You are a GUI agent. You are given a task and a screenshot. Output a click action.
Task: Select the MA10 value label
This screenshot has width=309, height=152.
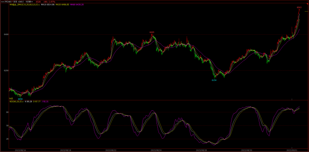click(48, 5)
